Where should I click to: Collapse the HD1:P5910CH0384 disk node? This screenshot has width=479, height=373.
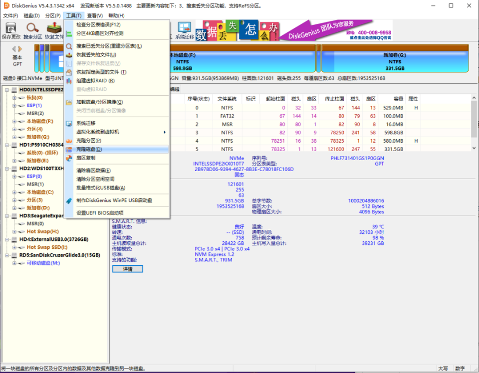coord(7,145)
